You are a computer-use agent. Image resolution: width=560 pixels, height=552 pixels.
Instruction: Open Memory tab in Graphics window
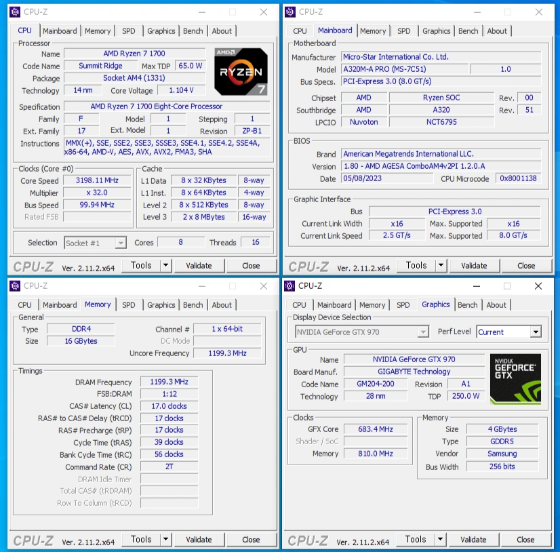372,305
